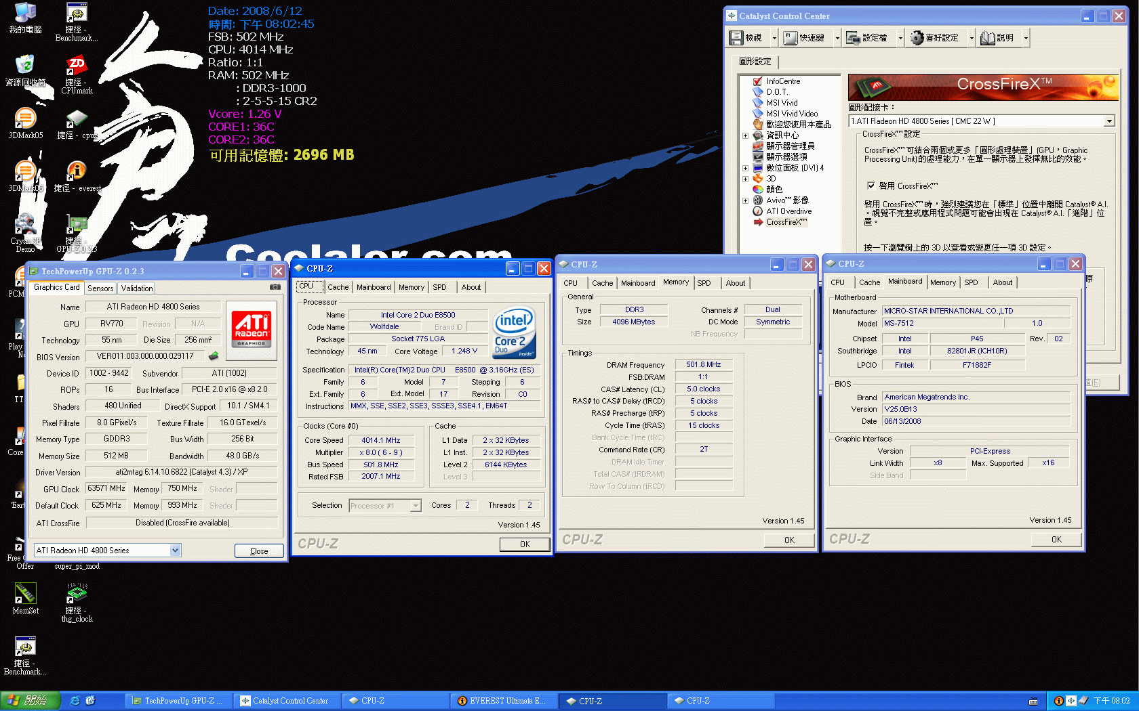Image resolution: width=1139 pixels, height=711 pixels.
Task: Toggle the 啟用 CrossFireX checkbox
Action: (x=871, y=186)
